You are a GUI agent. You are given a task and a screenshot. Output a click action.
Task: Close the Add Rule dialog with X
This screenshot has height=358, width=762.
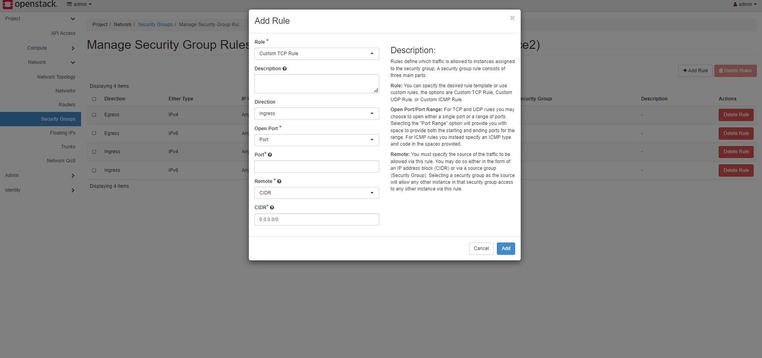[x=512, y=18]
